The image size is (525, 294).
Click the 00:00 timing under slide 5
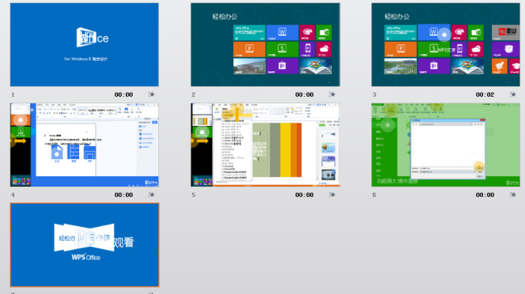coord(304,195)
